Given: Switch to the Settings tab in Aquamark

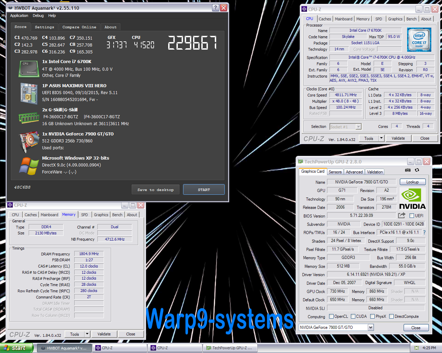Looking at the screenshot, I should (45, 27).
